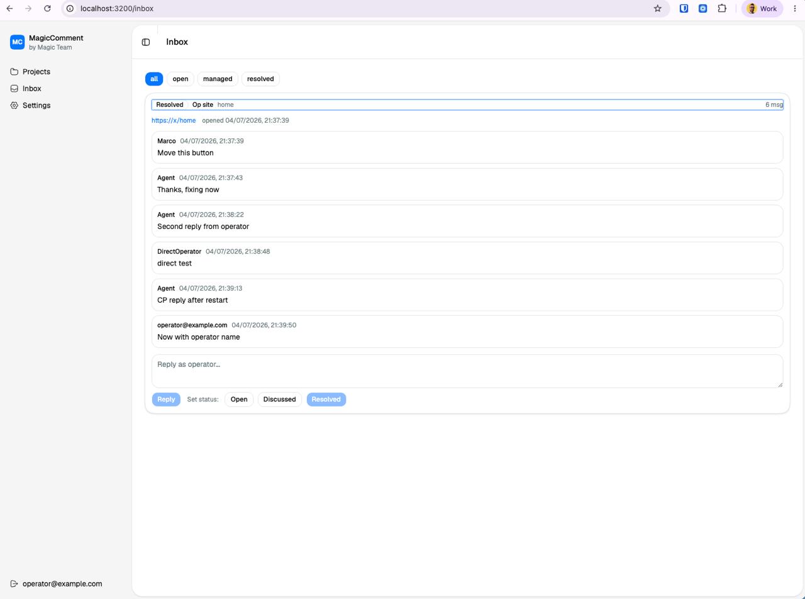
Task: Open Chrome three-dot menu
Action: [x=795, y=9]
